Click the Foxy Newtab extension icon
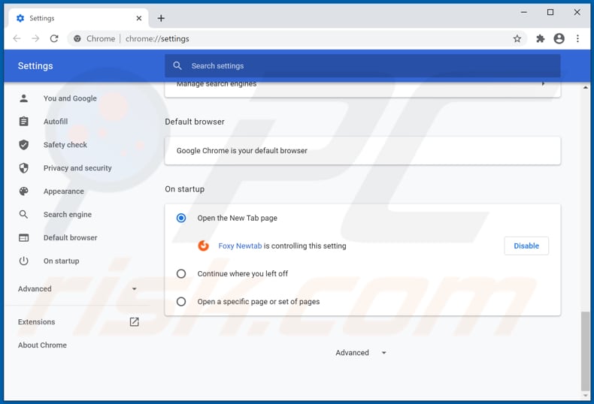 tap(204, 246)
